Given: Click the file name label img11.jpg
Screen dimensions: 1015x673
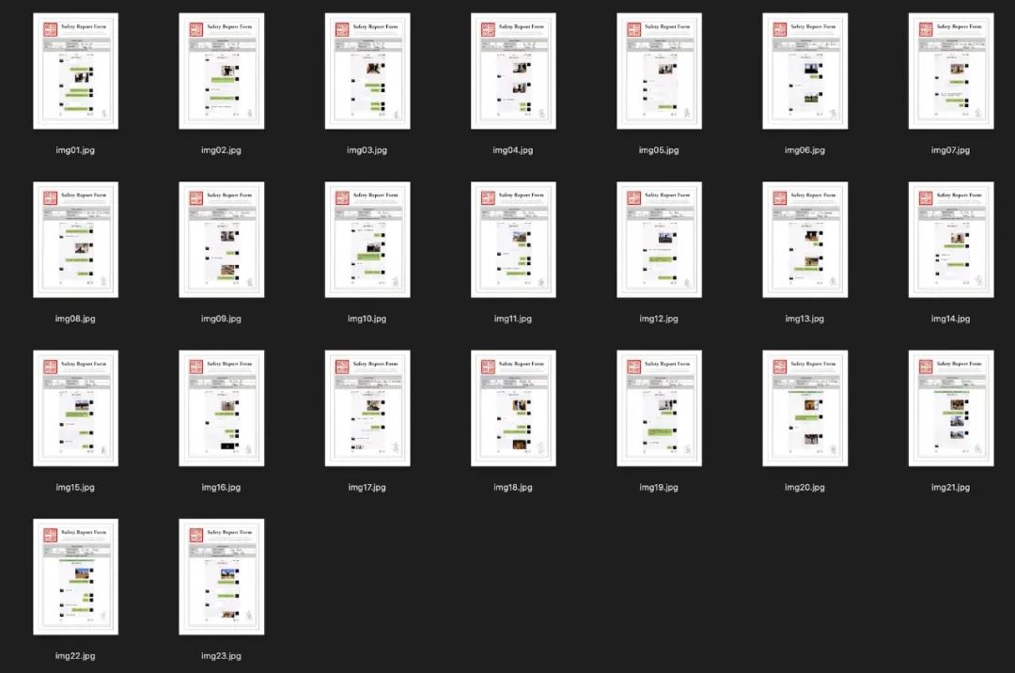Looking at the screenshot, I should (513, 319).
